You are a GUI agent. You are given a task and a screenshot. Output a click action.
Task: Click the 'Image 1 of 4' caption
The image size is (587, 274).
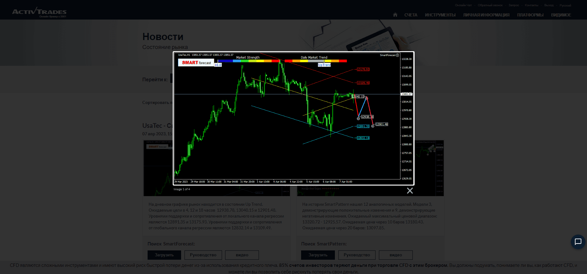182,189
